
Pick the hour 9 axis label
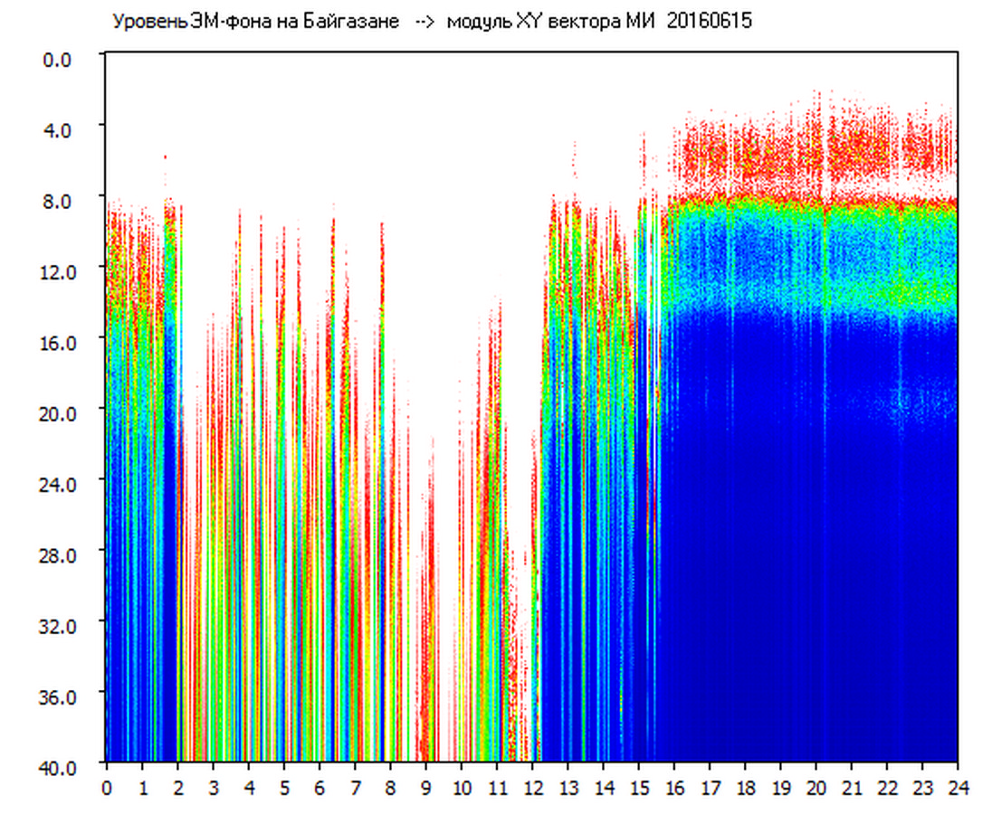(x=425, y=788)
